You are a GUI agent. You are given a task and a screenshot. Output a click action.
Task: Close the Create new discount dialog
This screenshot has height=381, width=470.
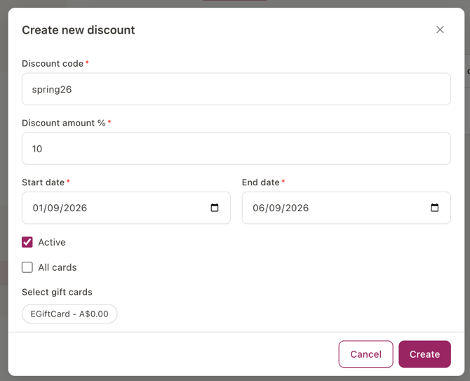[440, 29]
